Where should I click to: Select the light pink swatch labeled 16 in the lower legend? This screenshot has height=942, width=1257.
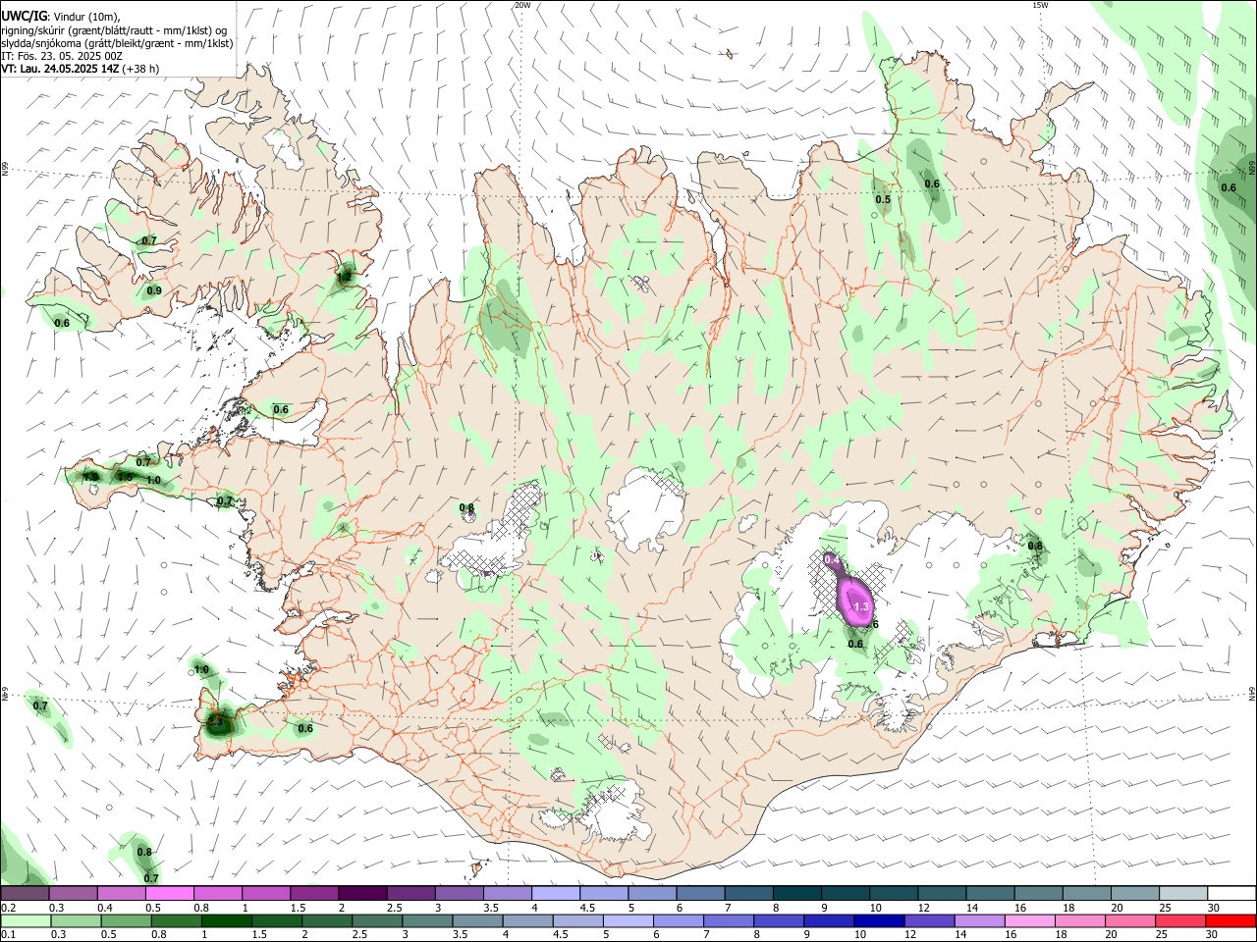[1029, 920]
